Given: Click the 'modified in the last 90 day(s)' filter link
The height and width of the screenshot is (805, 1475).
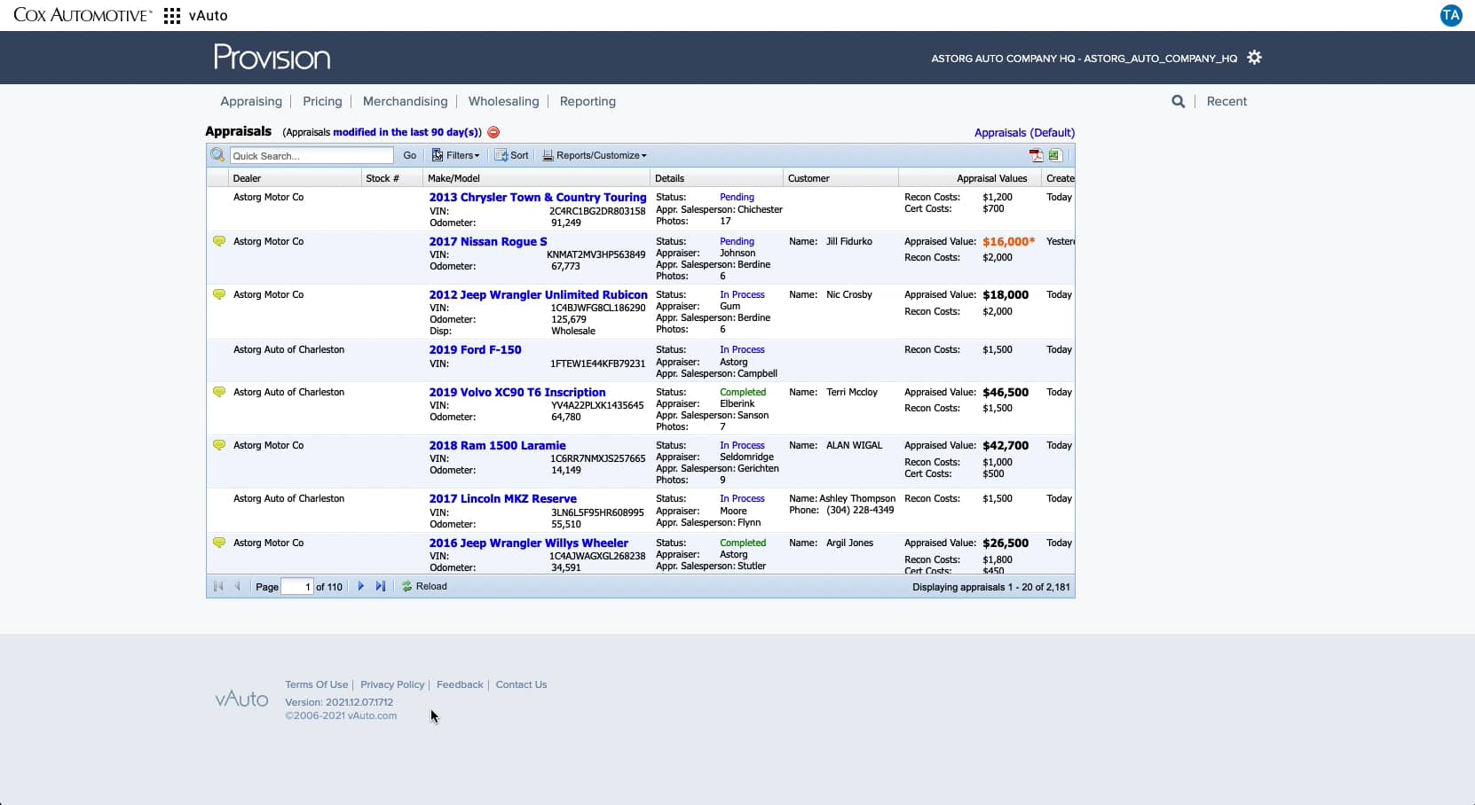Looking at the screenshot, I should point(405,132).
